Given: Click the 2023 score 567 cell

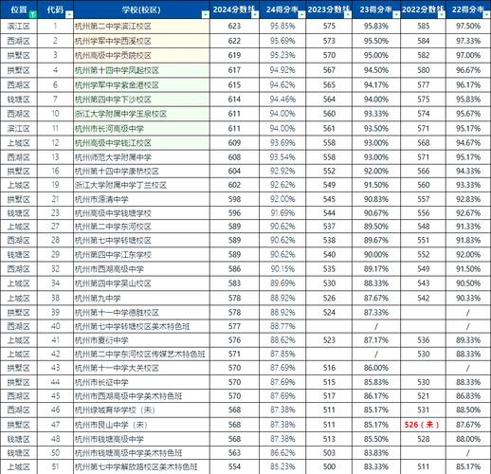Looking at the screenshot, I should (329, 70).
